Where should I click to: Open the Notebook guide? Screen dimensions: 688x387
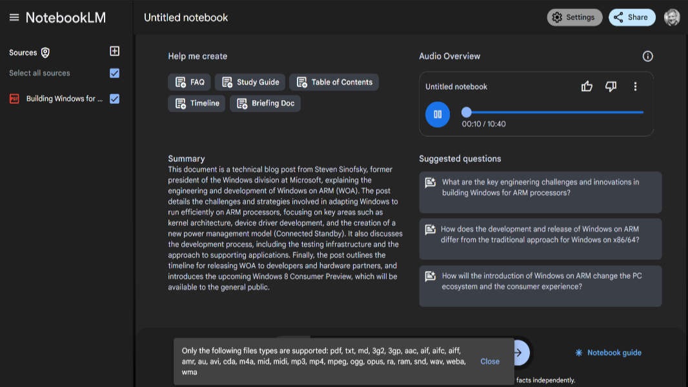pyautogui.click(x=607, y=353)
